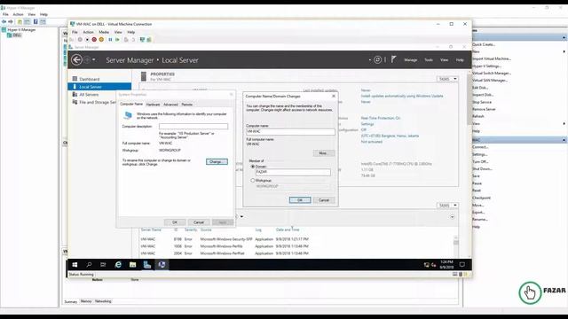568x319 pixels.
Task: Click Server Manager icon on guest taskbar
Action: (147, 265)
